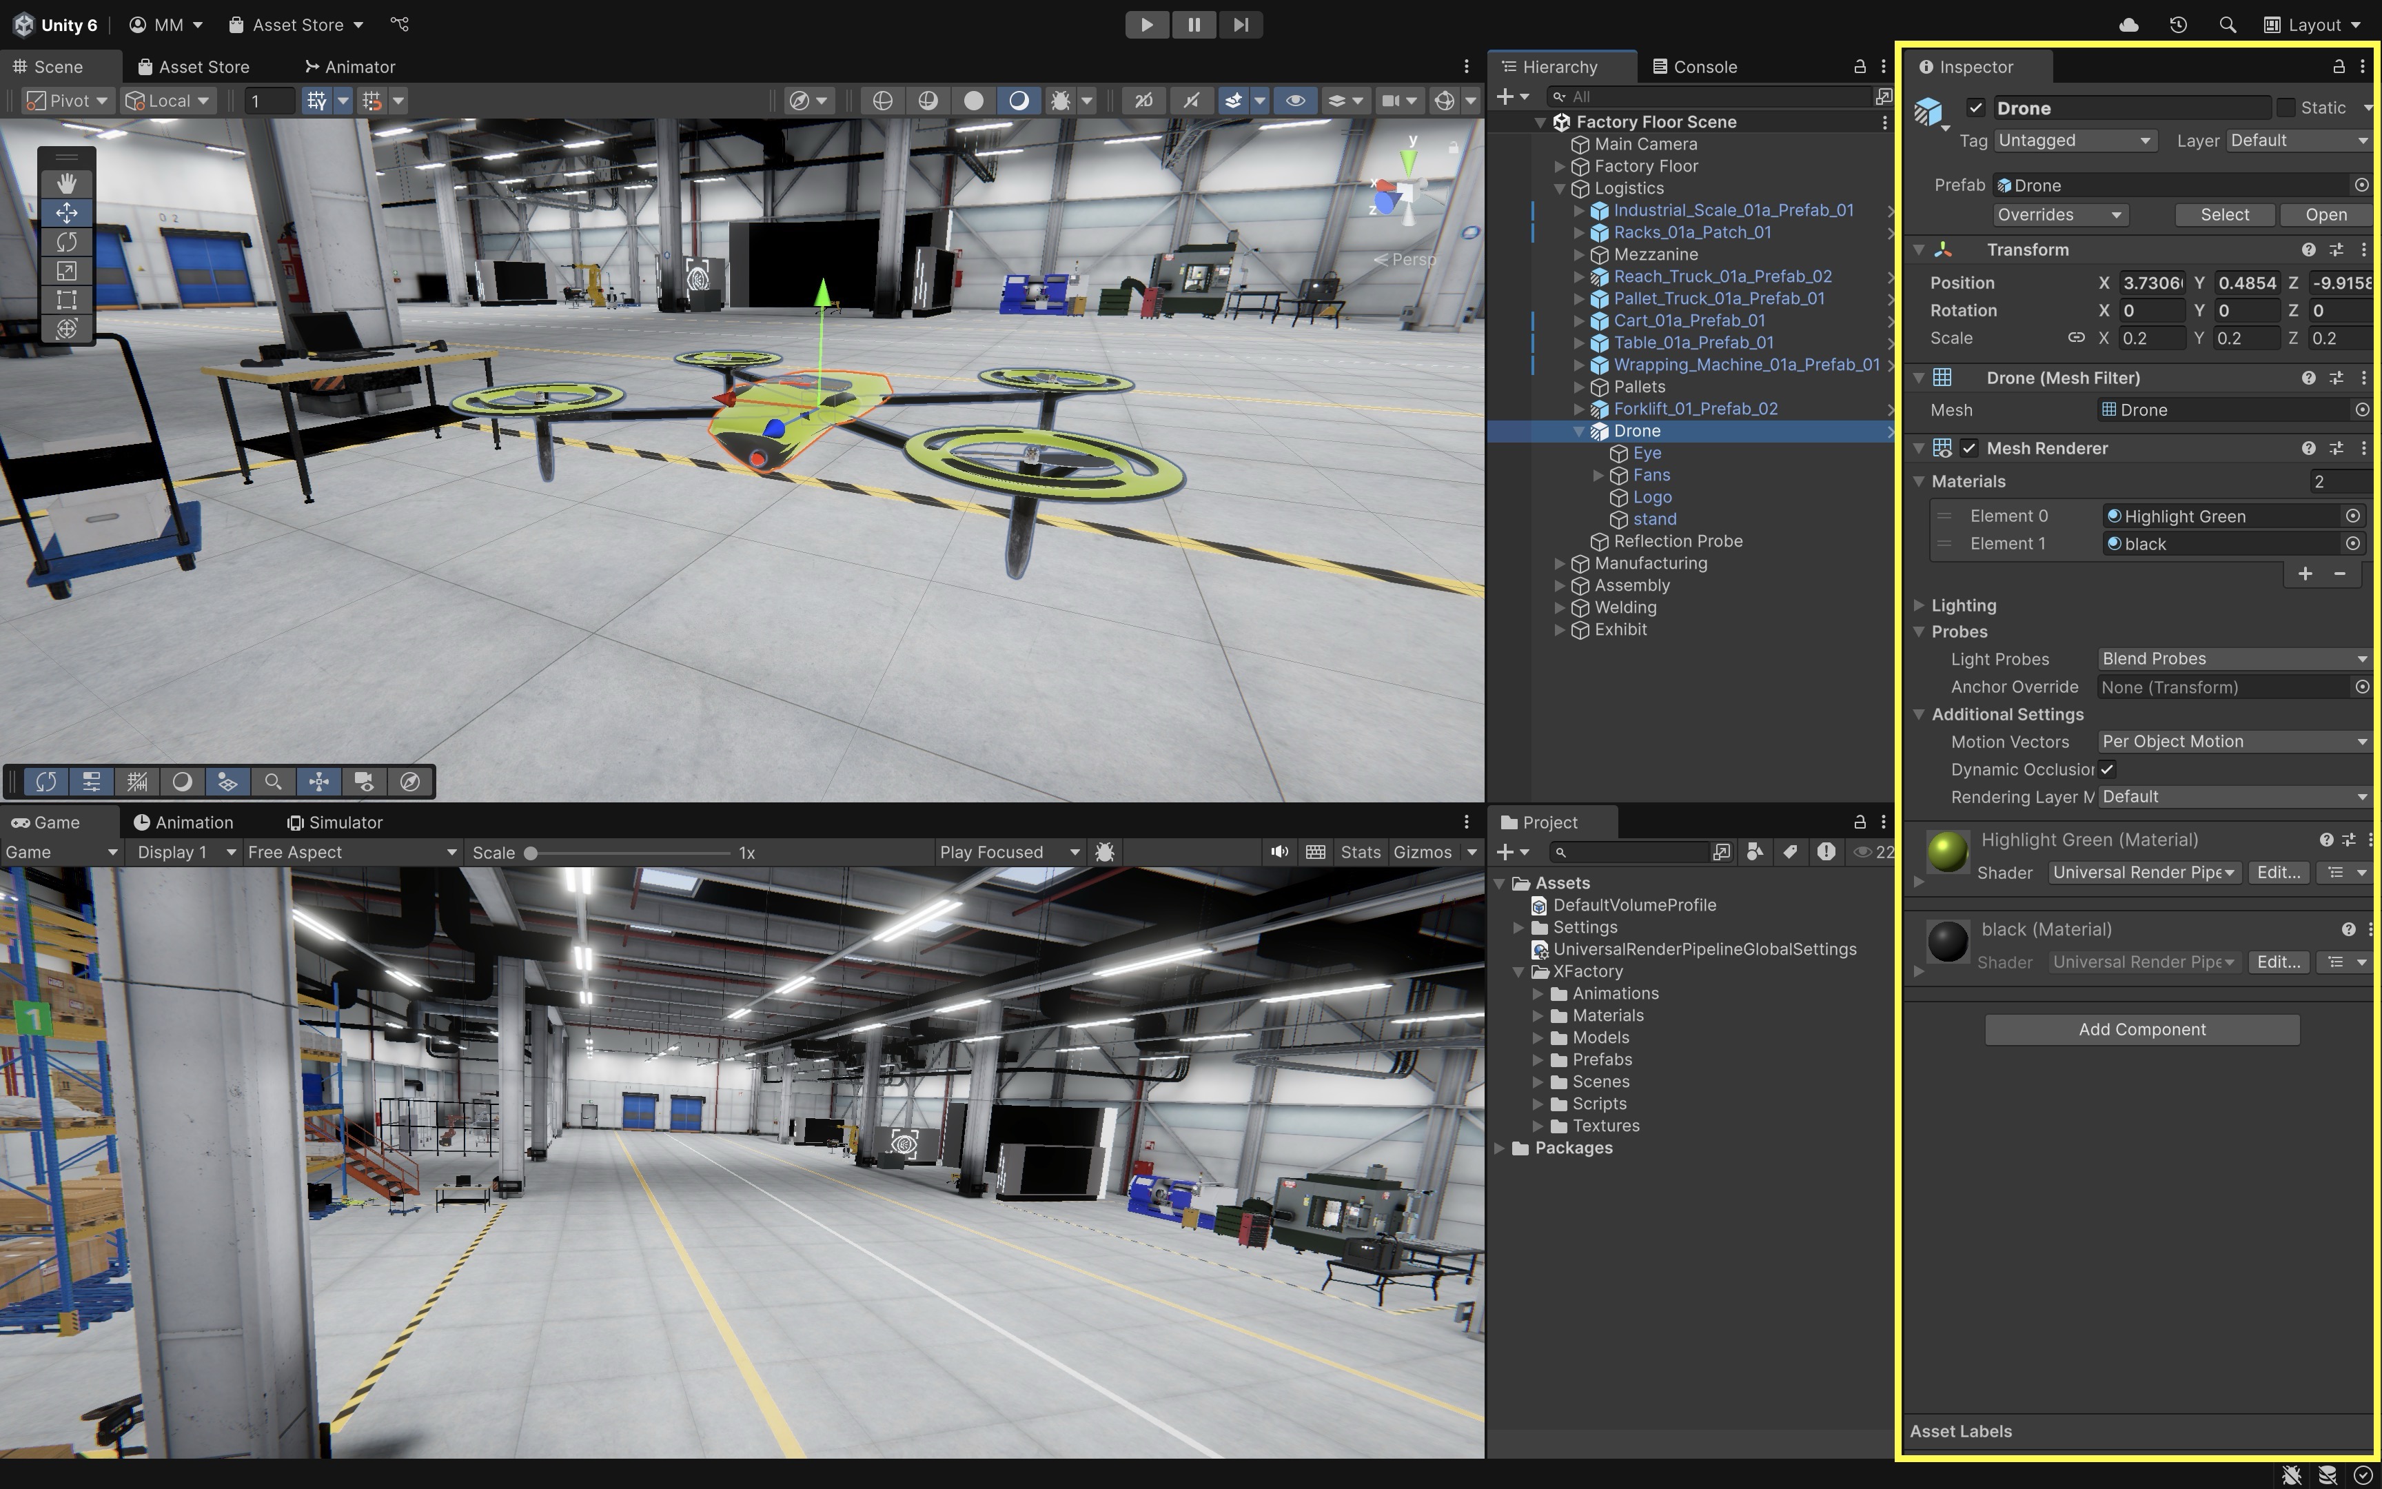
Task: Click the Position X input field
Action: 2152,283
